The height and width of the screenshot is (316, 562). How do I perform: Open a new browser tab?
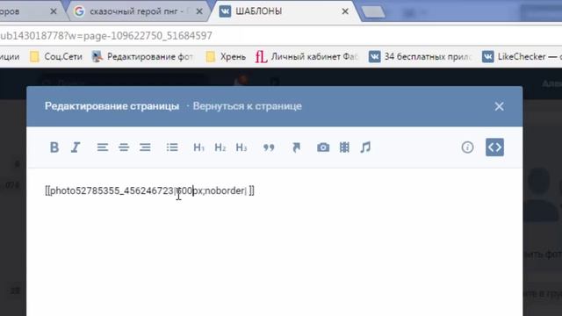click(372, 11)
